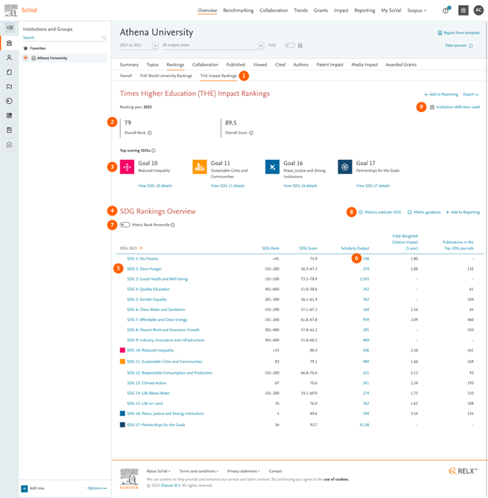Open Patent Impact tab
Image resolution: width=488 pixels, height=498 pixels.
pyautogui.click(x=330, y=65)
